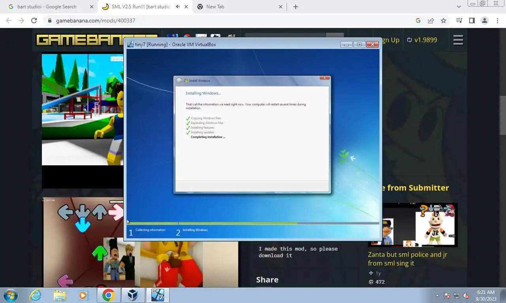Maximize the tiny7 VirtualBox window

[x=359, y=45]
